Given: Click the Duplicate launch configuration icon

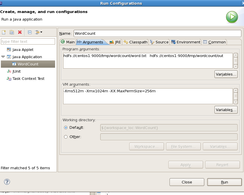Looking at the screenshot, I should click(12, 32).
